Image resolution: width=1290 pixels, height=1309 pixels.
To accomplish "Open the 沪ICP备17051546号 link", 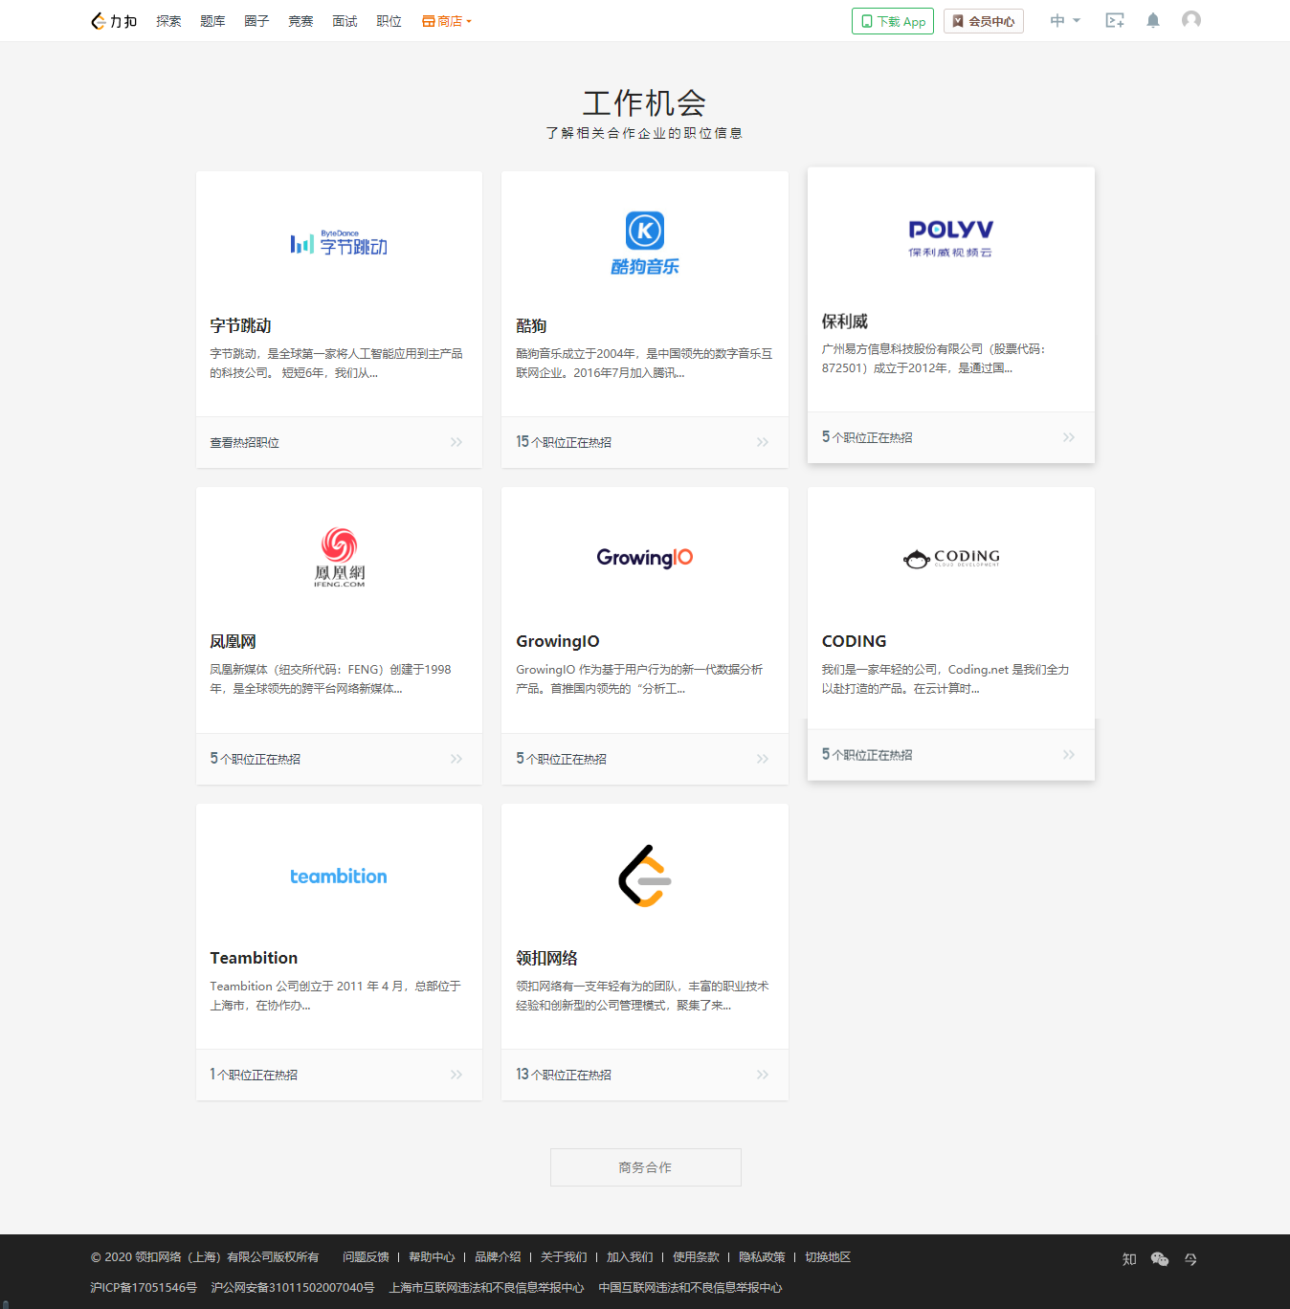I will coord(144,1288).
